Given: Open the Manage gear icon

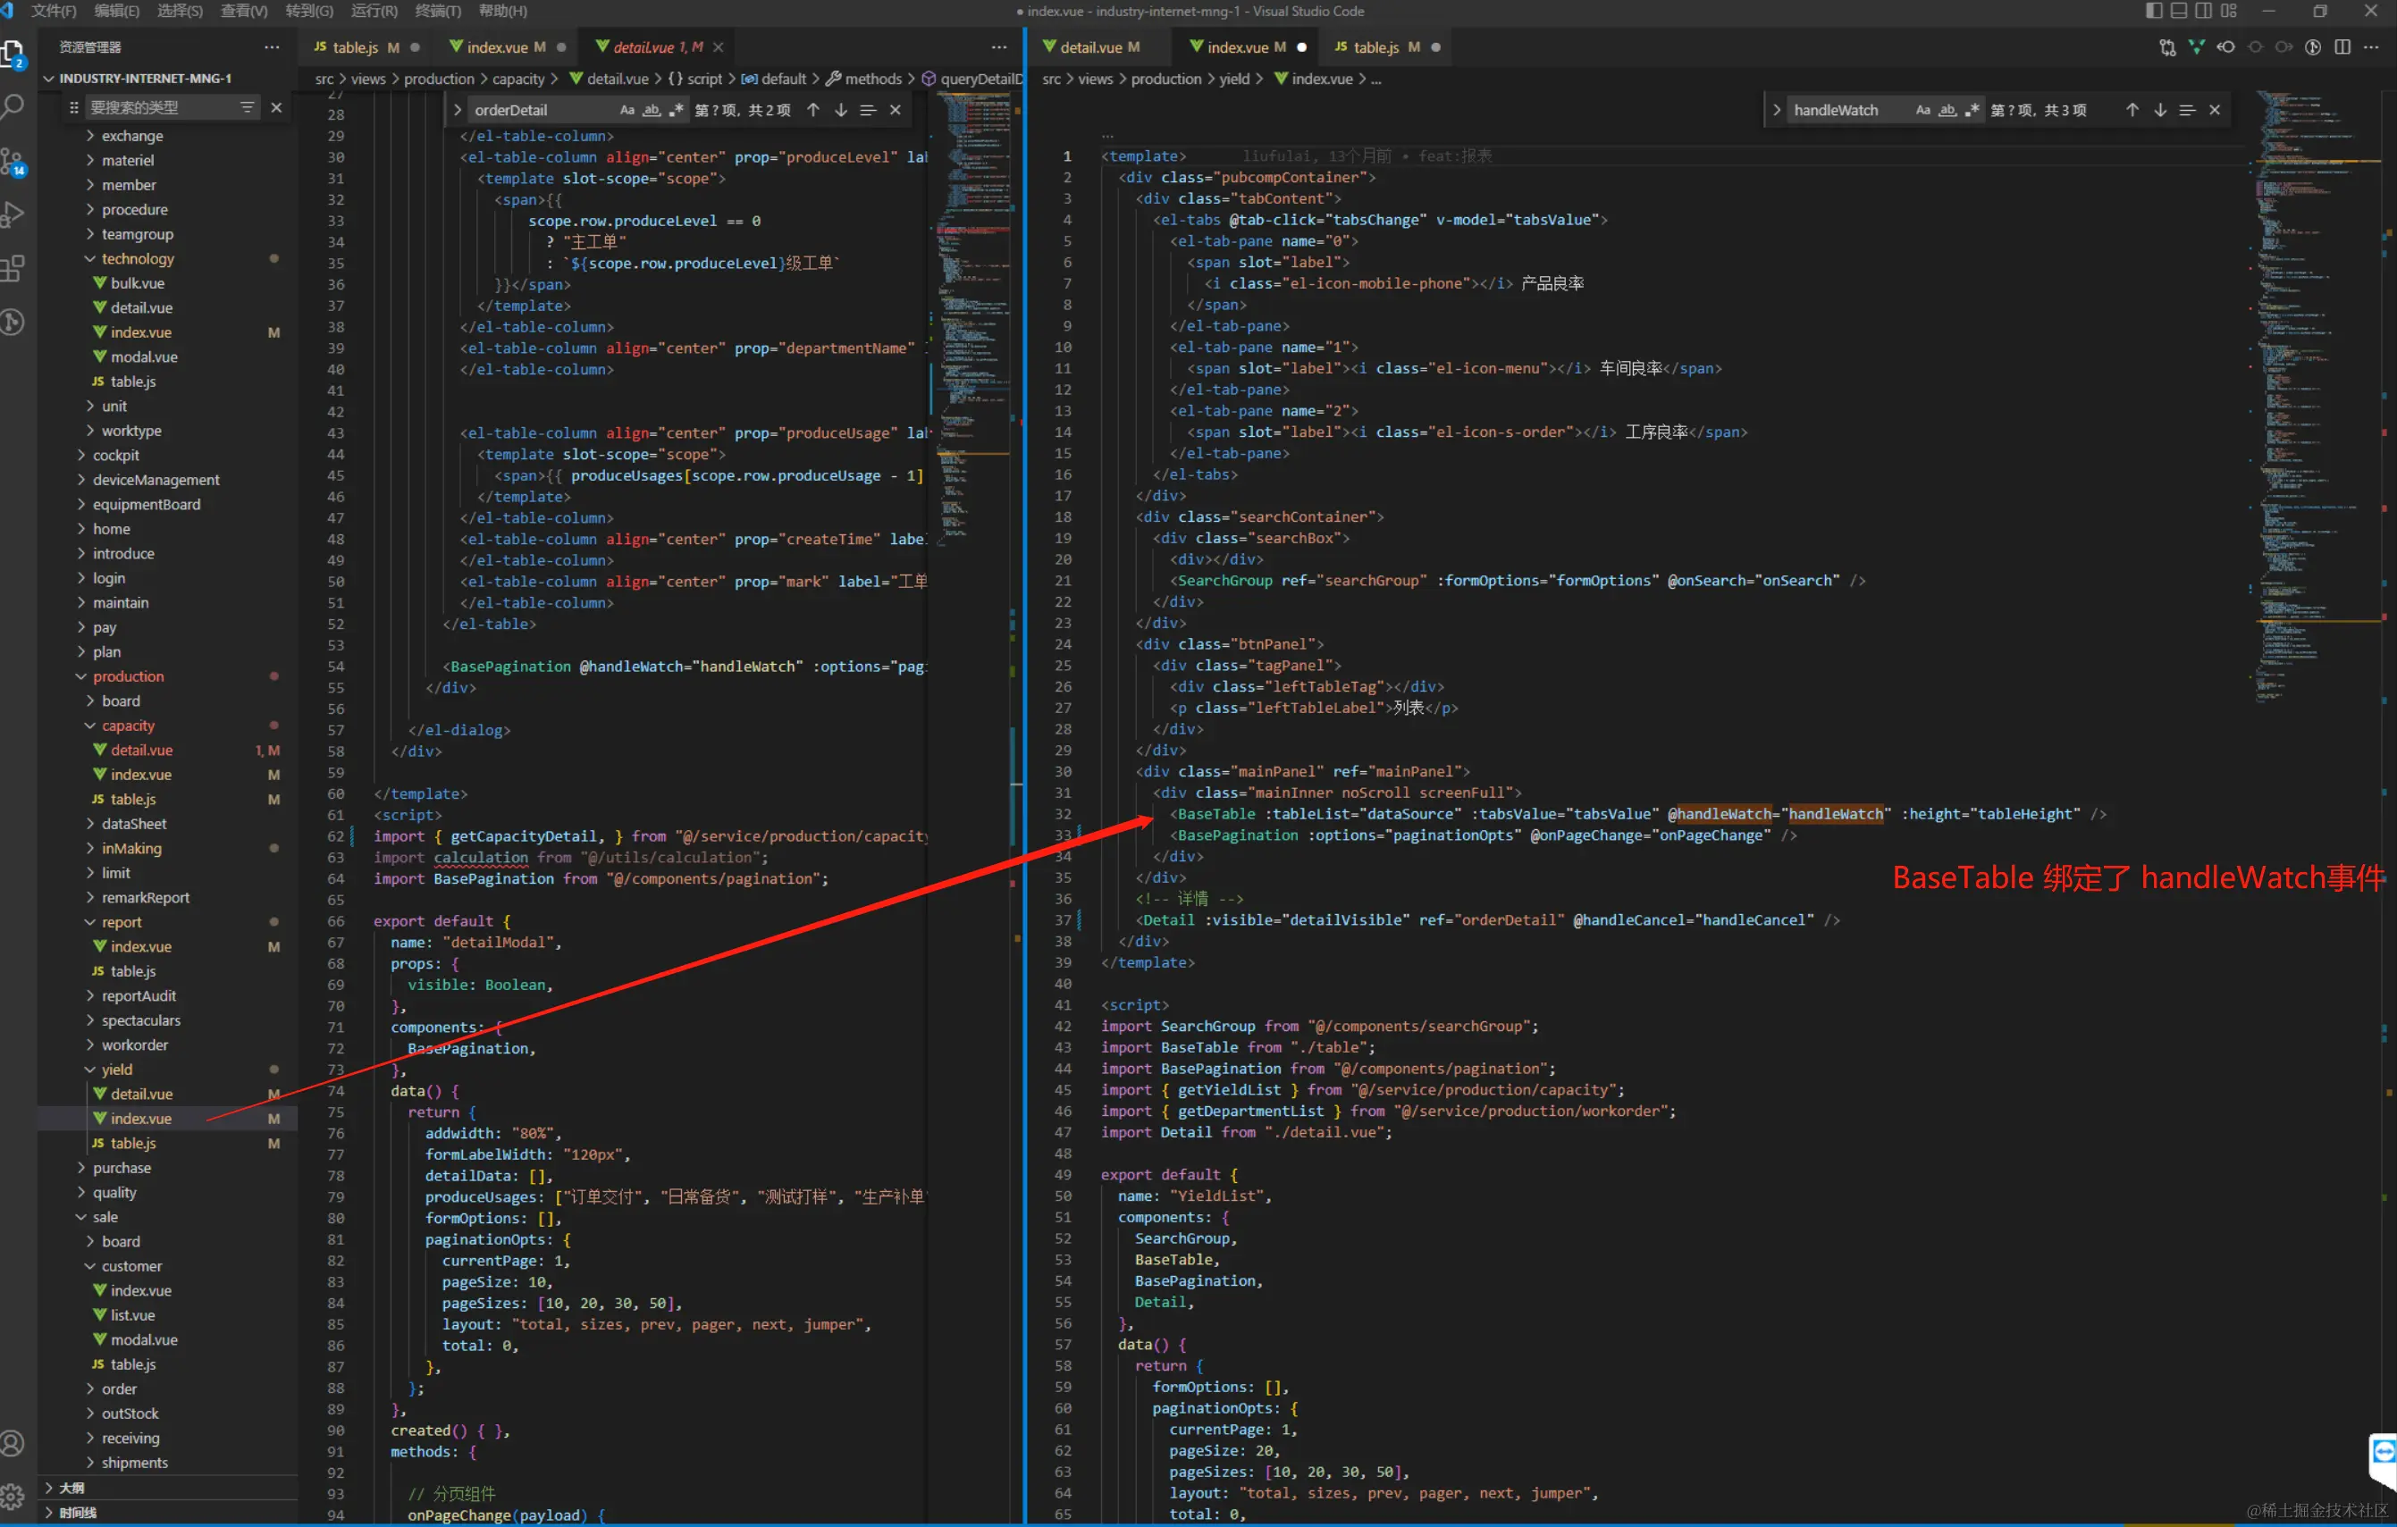Looking at the screenshot, I should 13,1495.
